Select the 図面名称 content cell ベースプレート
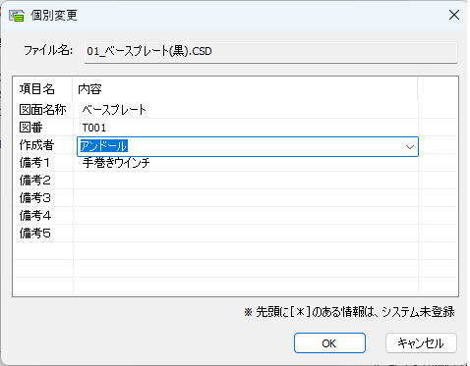The image size is (470, 366). pos(246,110)
